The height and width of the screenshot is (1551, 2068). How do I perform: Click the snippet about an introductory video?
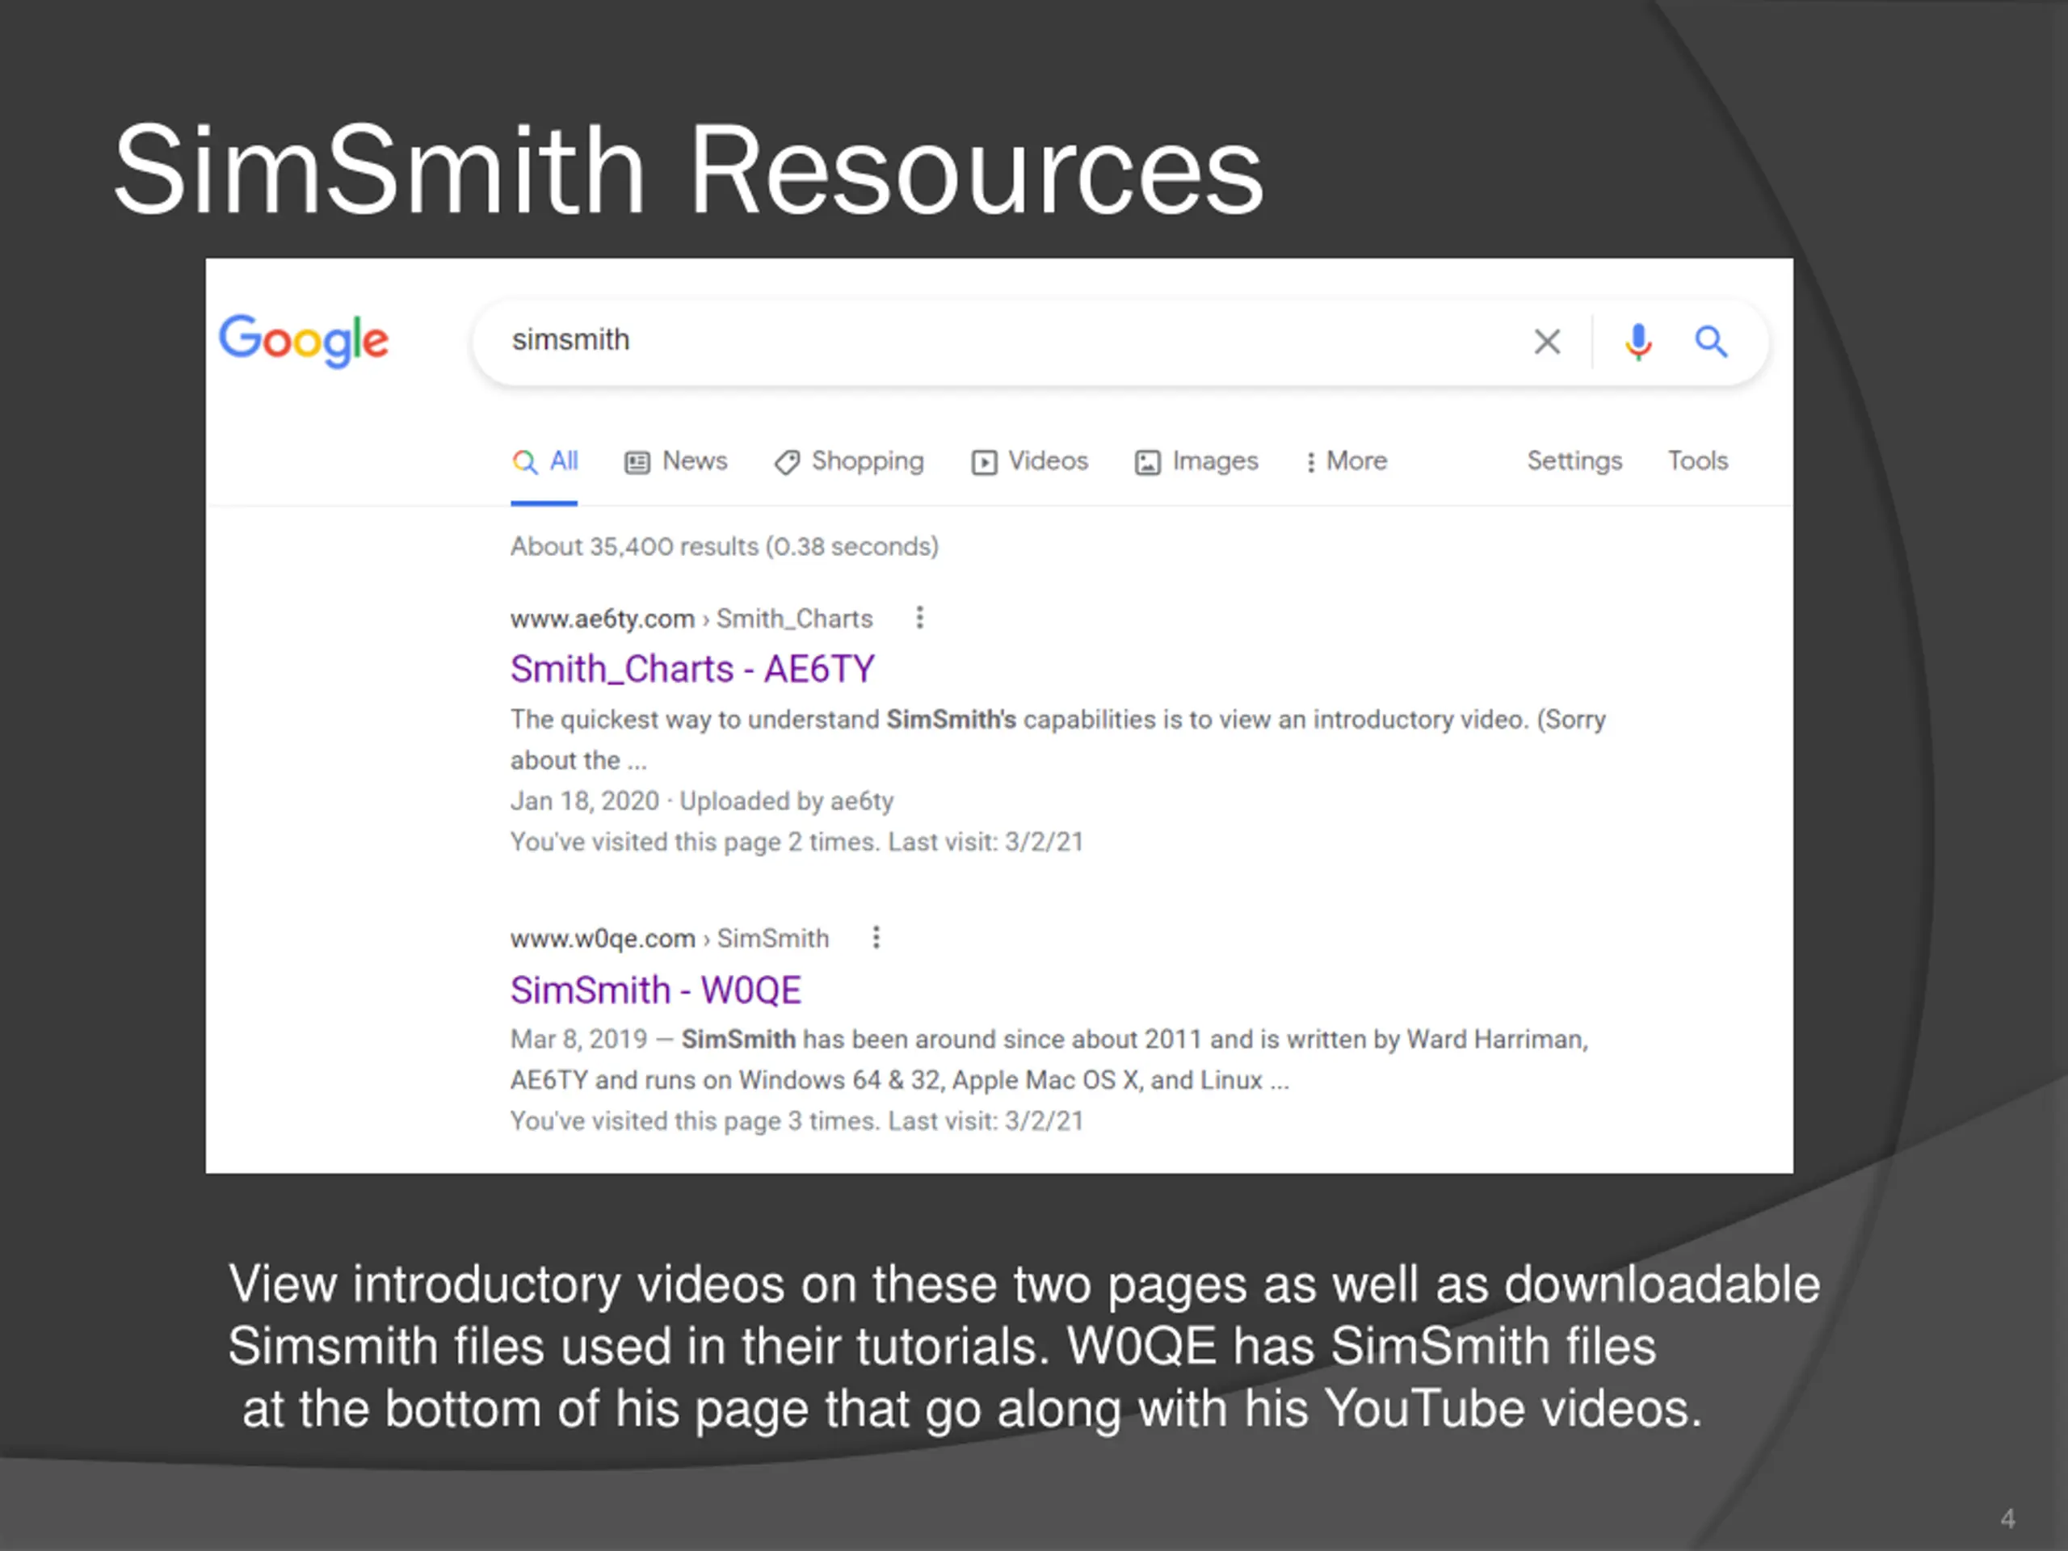(x=1057, y=739)
